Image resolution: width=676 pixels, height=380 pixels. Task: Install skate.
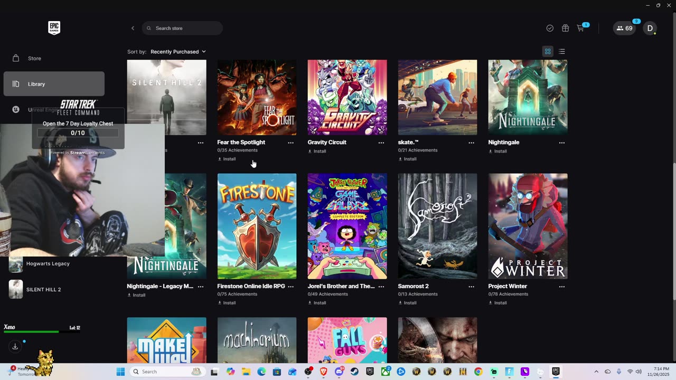407,159
